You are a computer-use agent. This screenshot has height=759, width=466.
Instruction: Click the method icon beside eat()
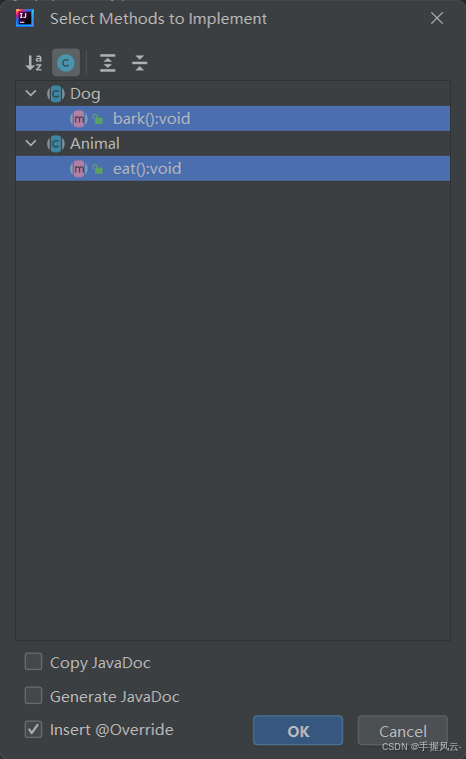(79, 169)
